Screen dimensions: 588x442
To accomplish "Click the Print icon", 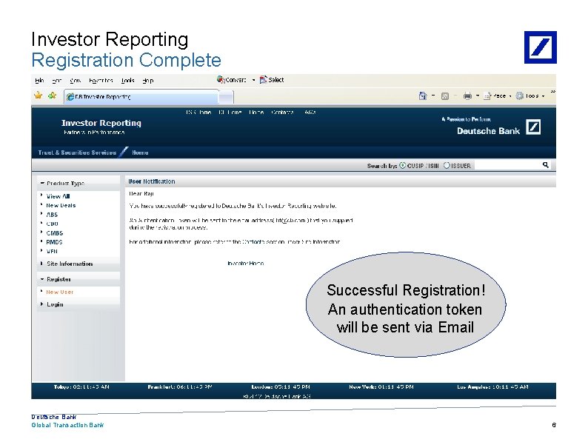I will click(467, 96).
